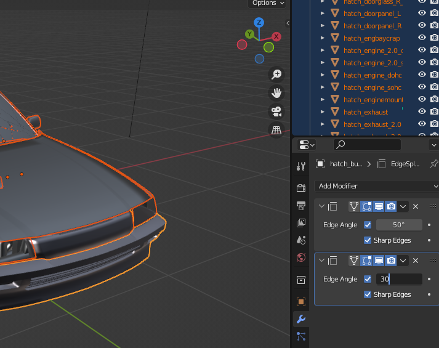Click the blue Z axis gizmo handle
Image resolution: width=439 pixels, height=348 pixels.
pos(259,22)
